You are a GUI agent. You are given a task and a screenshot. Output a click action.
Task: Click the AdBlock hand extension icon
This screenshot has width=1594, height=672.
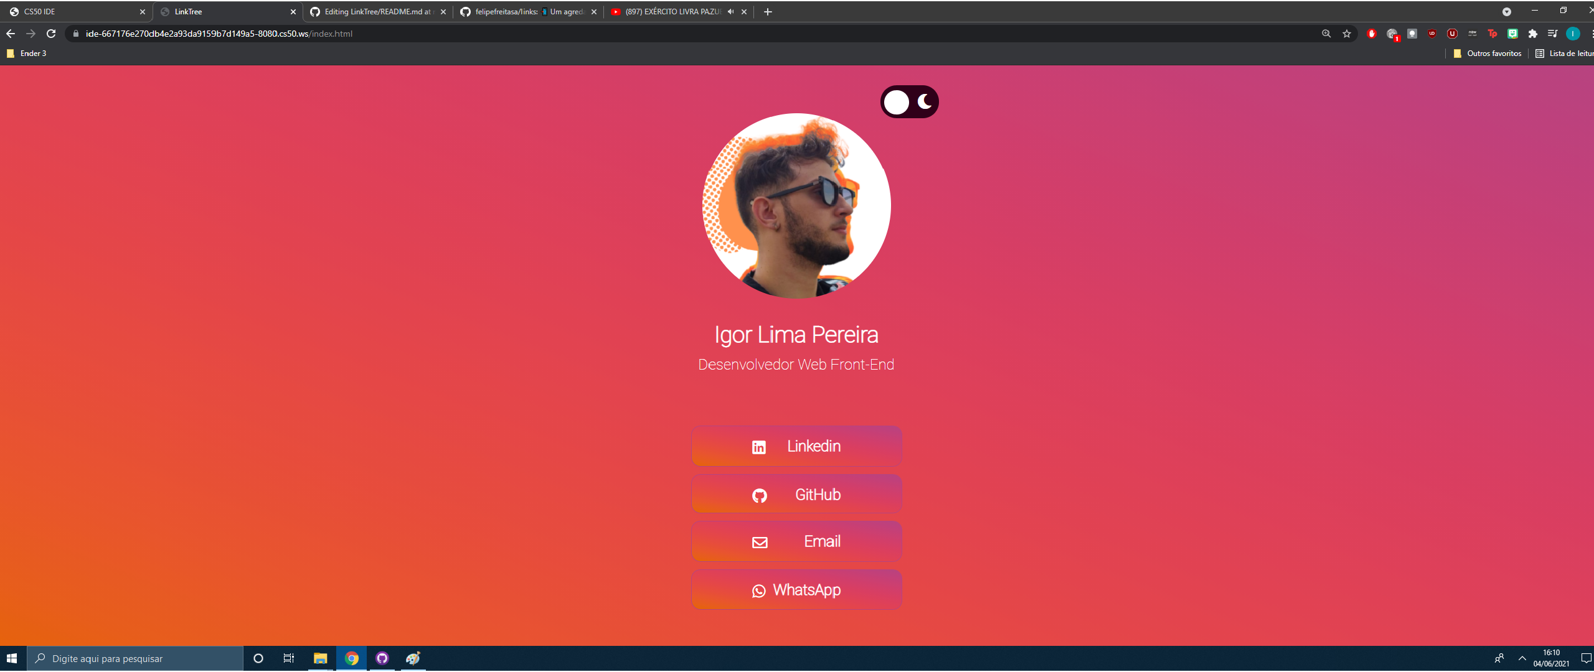pos(1372,34)
